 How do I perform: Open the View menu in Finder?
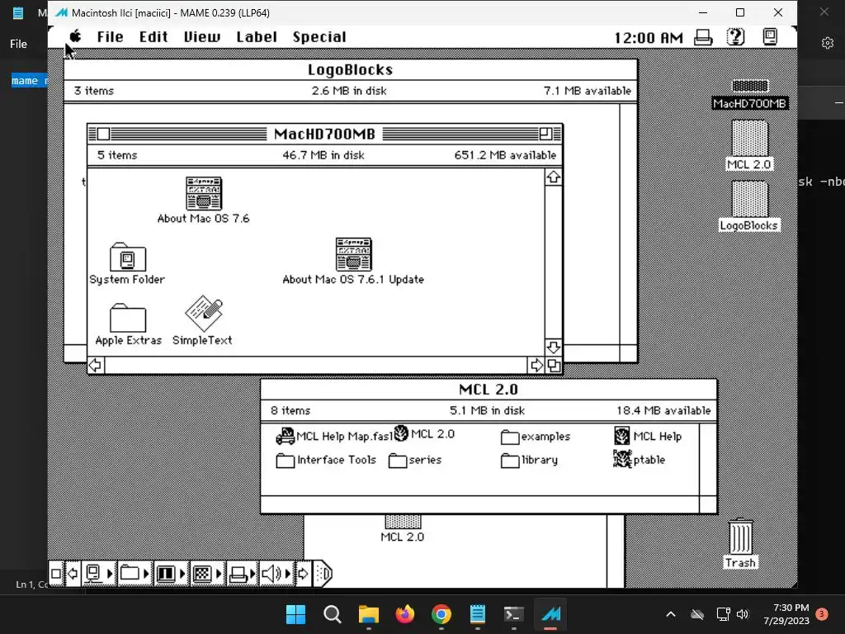click(x=202, y=37)
